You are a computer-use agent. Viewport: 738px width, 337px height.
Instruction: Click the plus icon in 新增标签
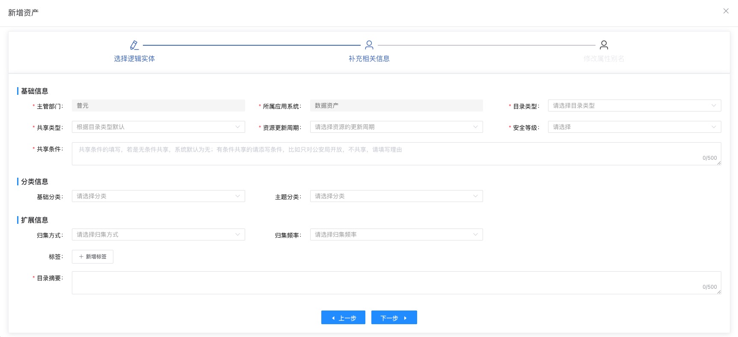[81, 257]
